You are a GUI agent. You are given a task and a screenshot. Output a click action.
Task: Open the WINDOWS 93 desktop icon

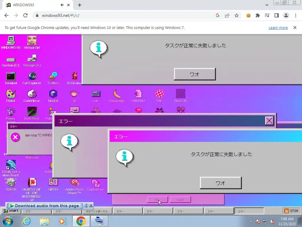11,43
